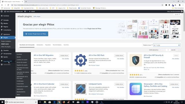Open the Apariencia sidebar menu
The width and height of the screenshot is (185, 104).
pyautogui.click(x=6, y=34)
